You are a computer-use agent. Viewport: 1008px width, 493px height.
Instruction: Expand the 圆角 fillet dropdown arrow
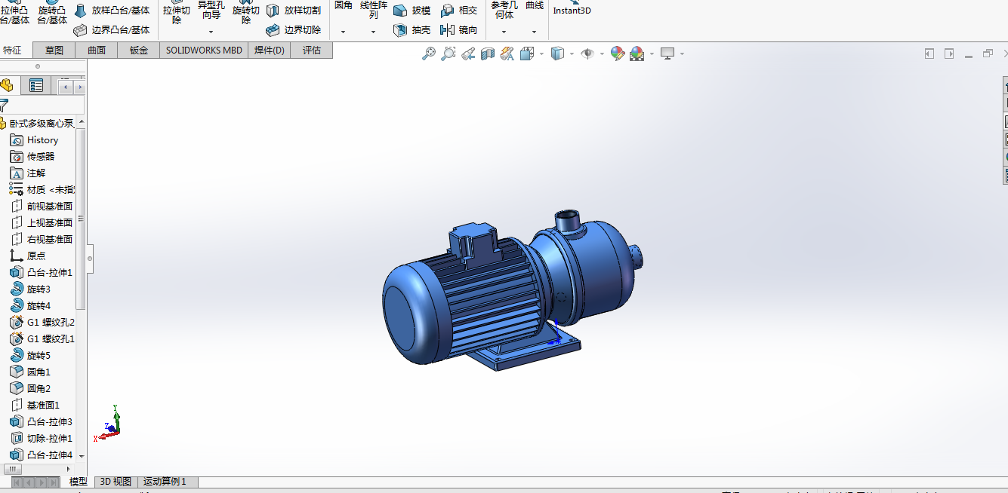[x=343, y=32]
